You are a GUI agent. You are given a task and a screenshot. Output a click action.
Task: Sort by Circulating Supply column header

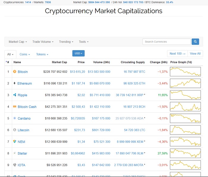[133, 62]
